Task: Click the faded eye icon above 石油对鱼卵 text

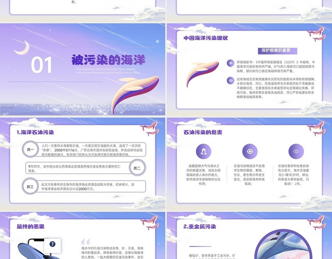Action: [x=296, y=151]
